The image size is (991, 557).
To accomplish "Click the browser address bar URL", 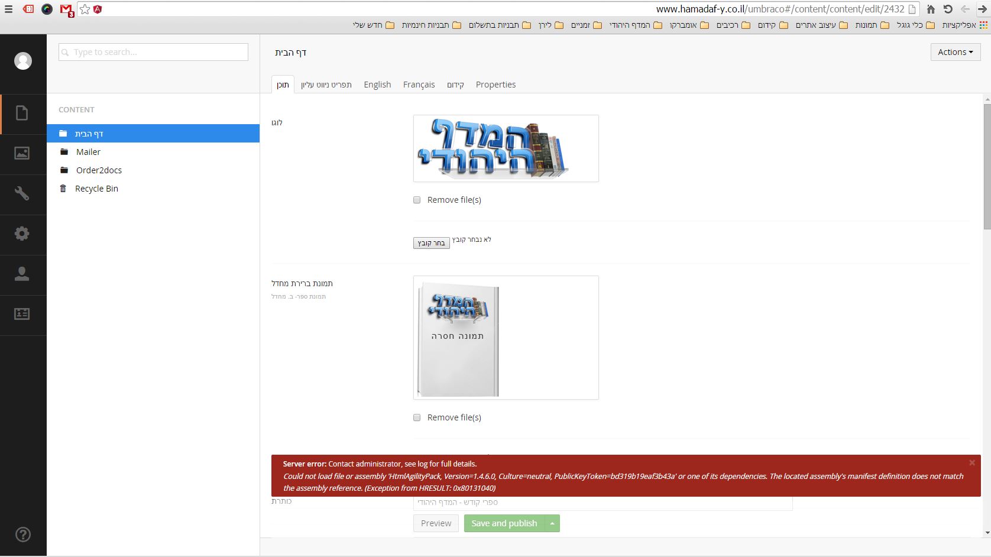I will (x=780, y=9).
